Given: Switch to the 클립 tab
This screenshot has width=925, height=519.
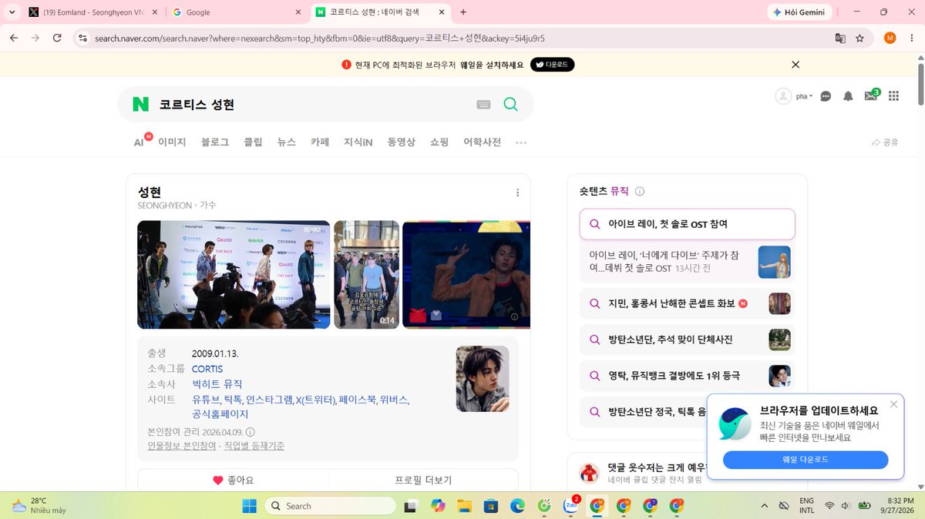Looking at the screenshot, I should pyautogui.click(x=253, y=142).
